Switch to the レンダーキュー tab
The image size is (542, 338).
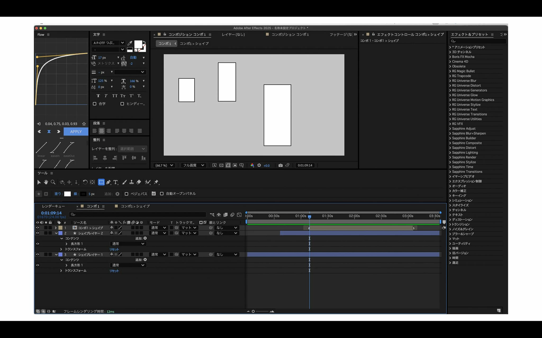click(53, 206)
